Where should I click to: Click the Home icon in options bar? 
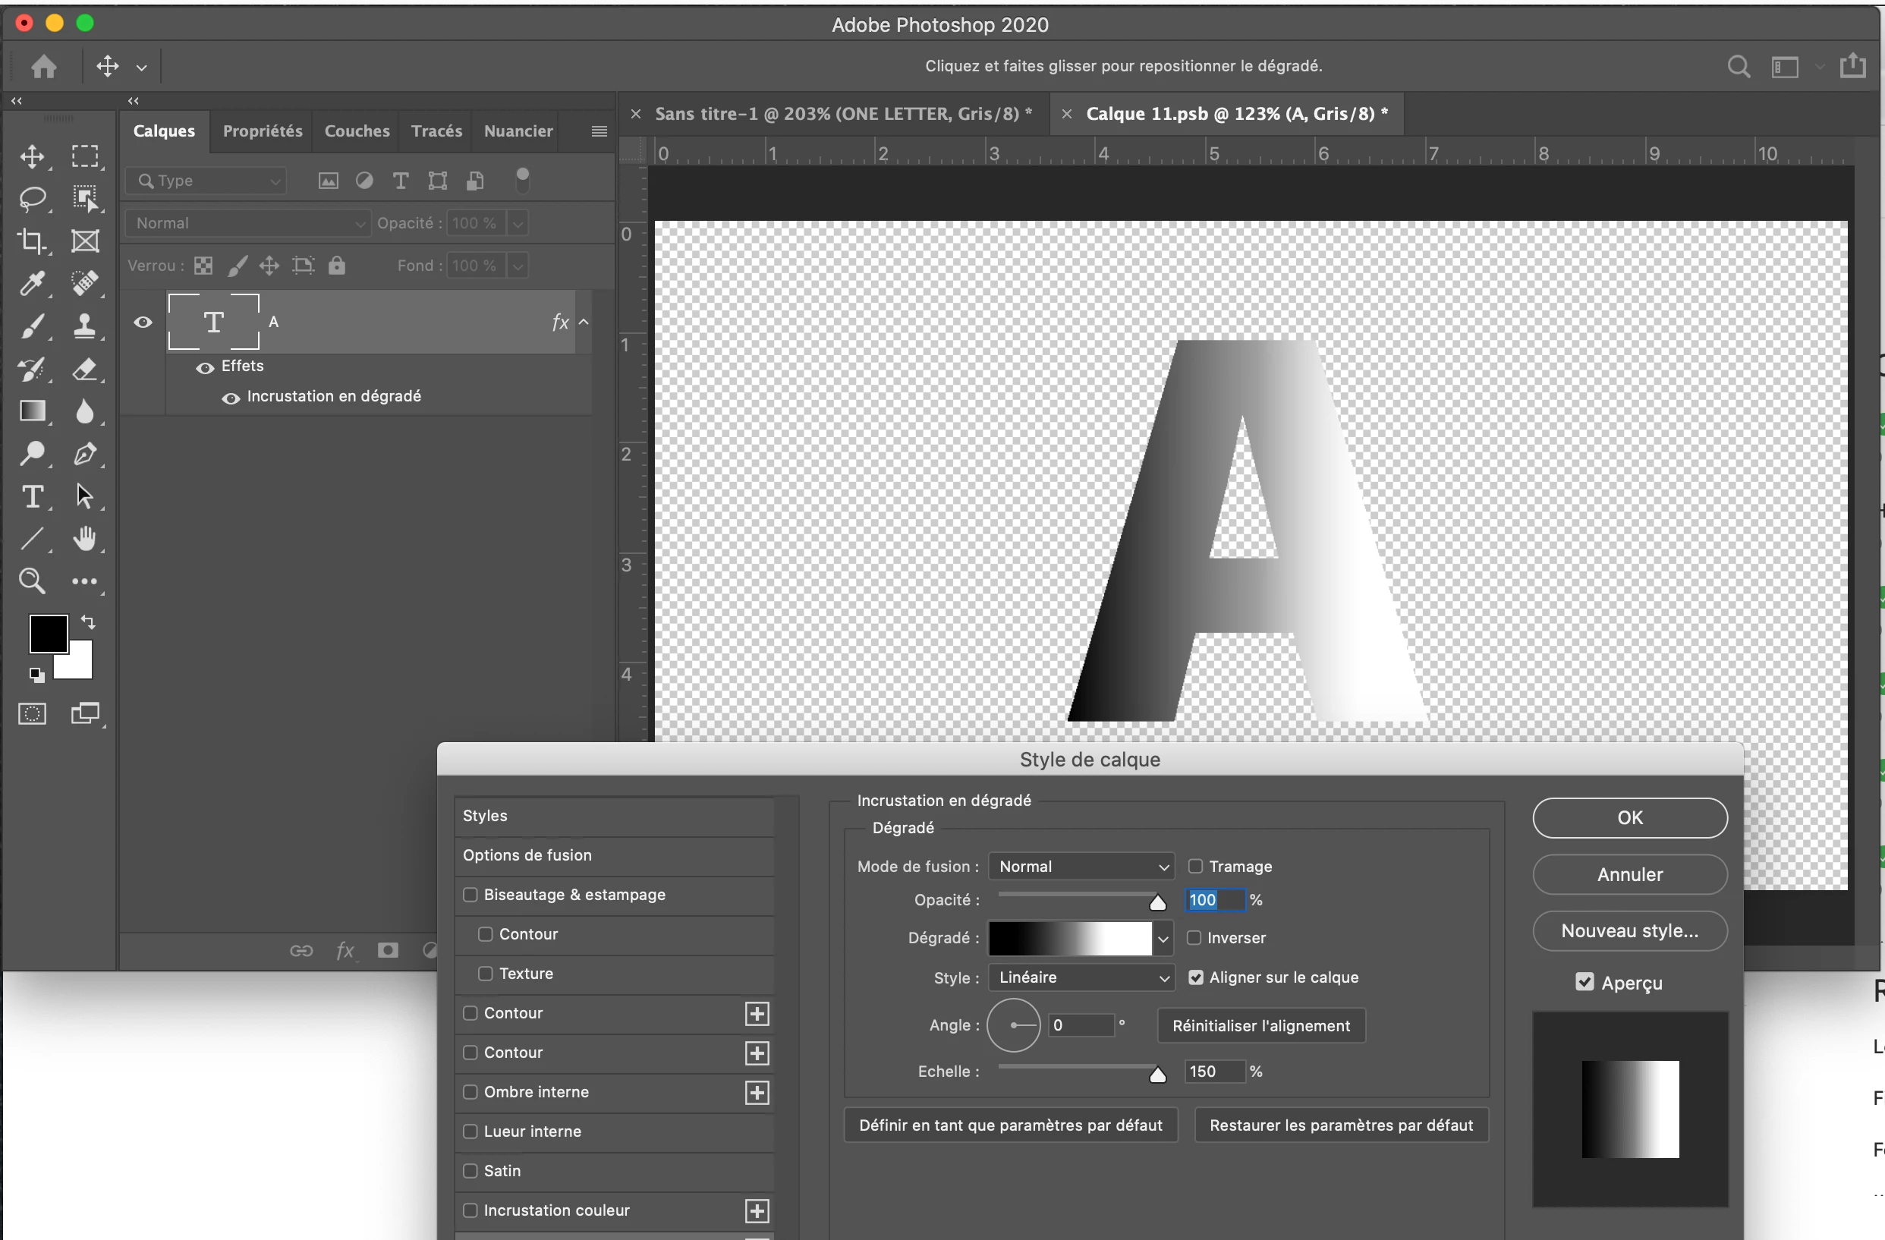(43, 67)
